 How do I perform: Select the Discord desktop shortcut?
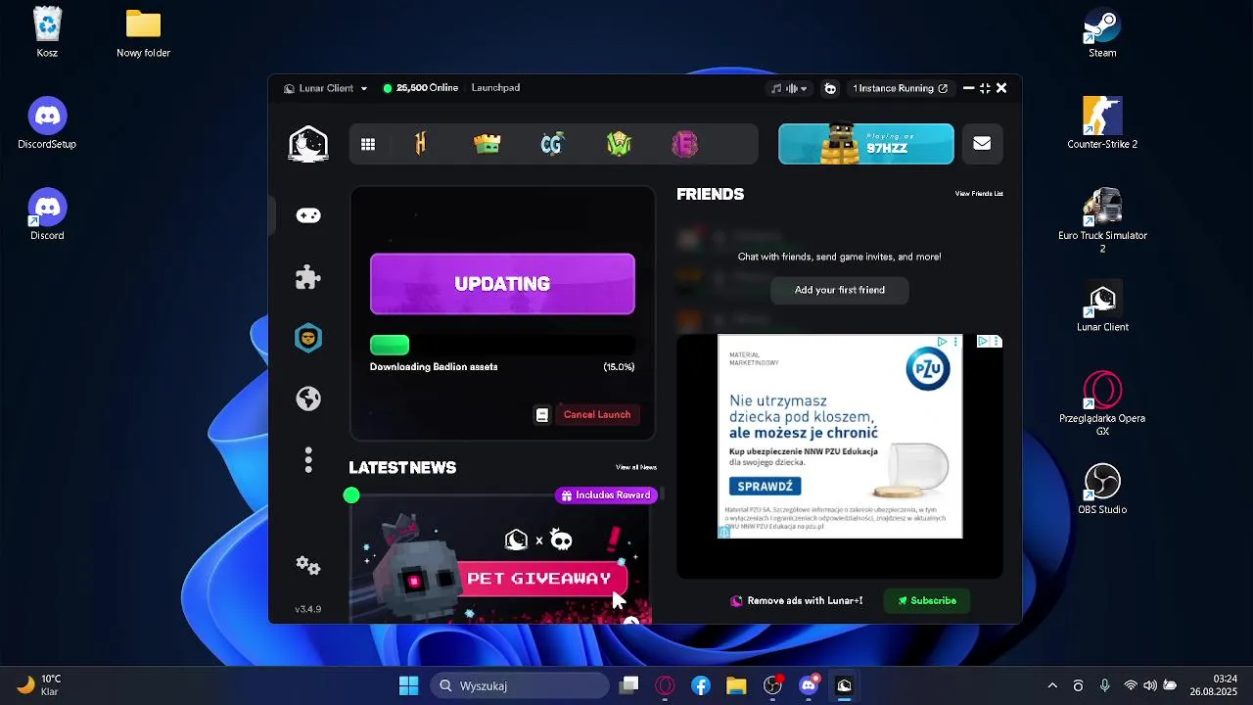coord(47,214)
